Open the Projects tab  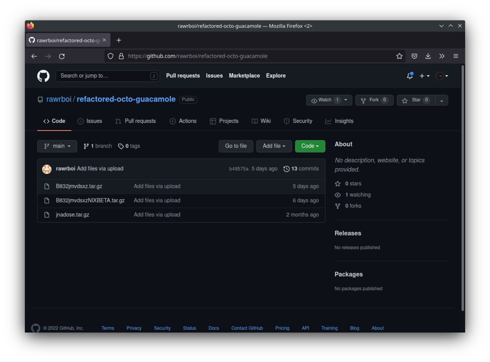(x=224, y=121)
